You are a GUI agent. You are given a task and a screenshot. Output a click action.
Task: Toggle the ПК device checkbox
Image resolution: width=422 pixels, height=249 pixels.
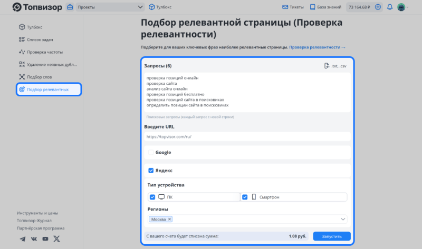[152, 197]
